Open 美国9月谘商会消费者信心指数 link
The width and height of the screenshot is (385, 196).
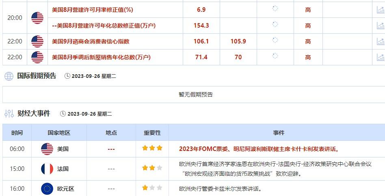(x=91, y=41)
